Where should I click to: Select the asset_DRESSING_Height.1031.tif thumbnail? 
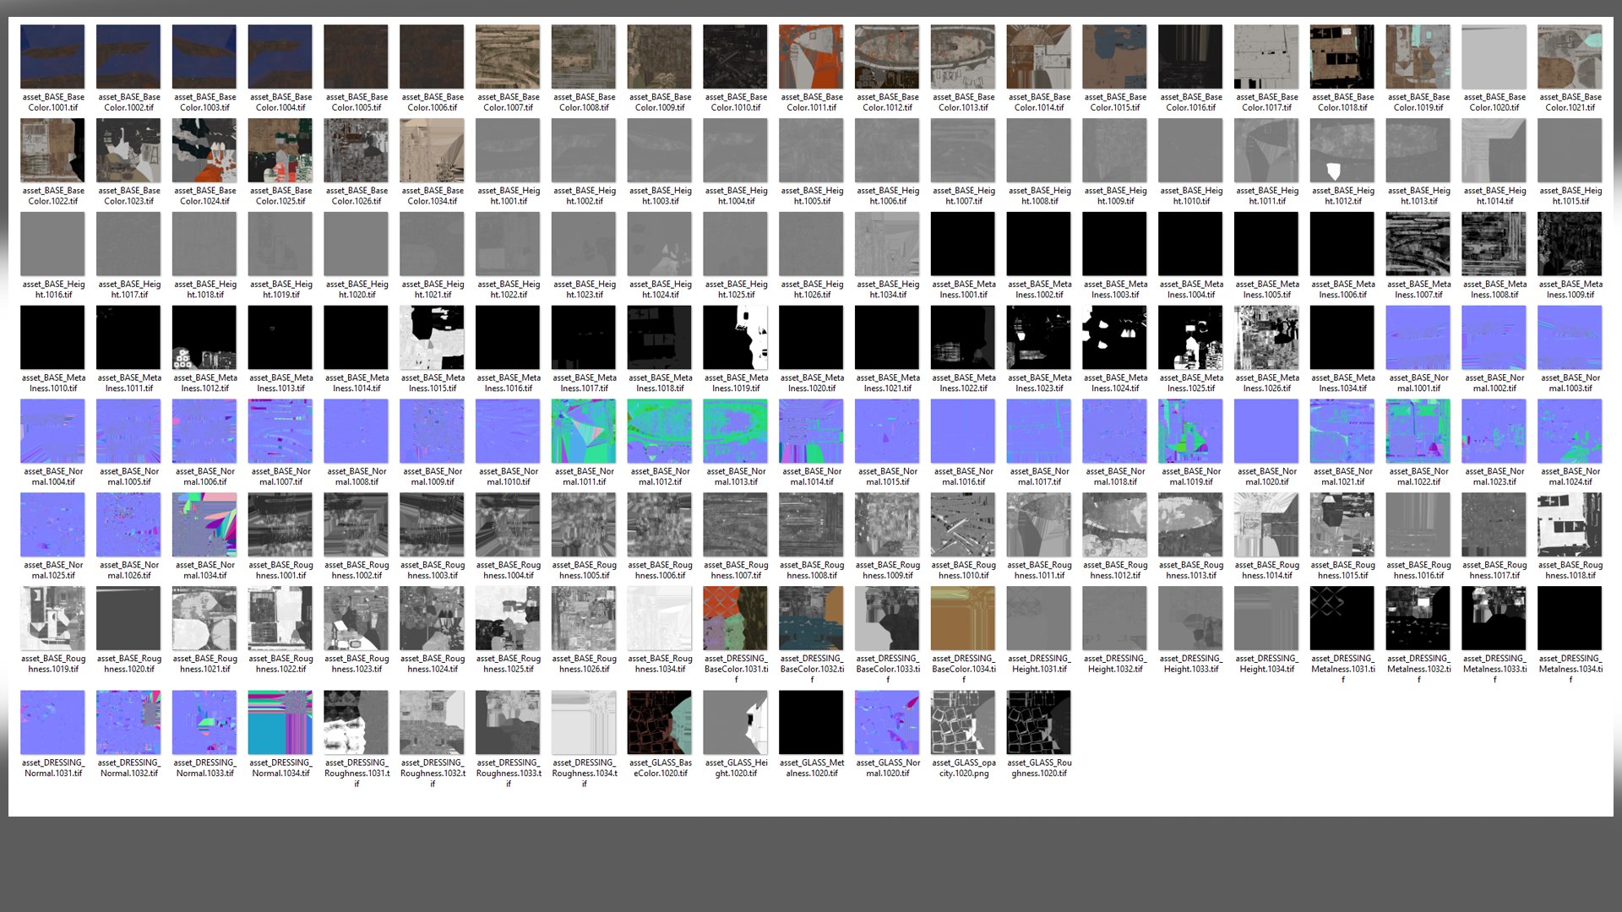point(1039,619)
